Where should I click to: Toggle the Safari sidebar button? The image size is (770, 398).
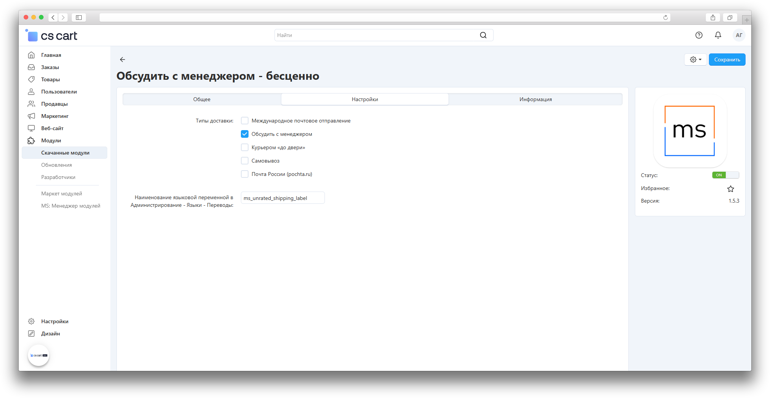point(79,18)
